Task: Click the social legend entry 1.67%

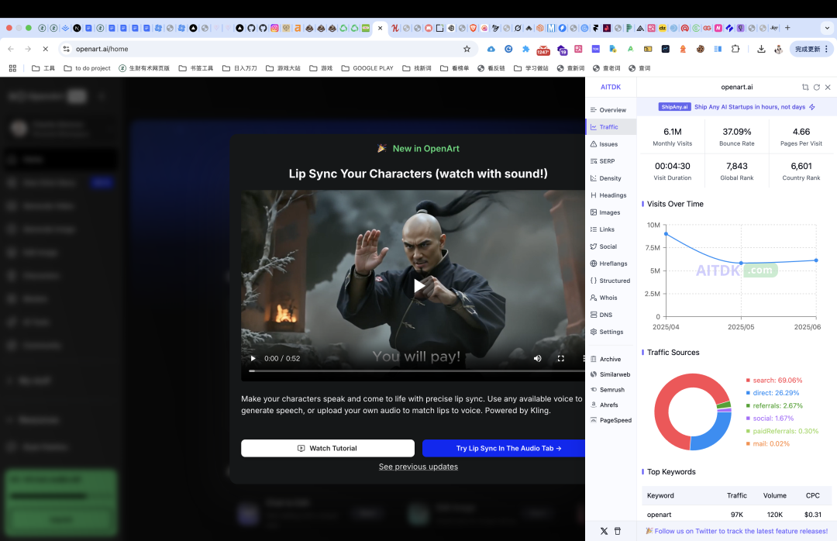Action: pyautogui.click(x=770, y=419)
